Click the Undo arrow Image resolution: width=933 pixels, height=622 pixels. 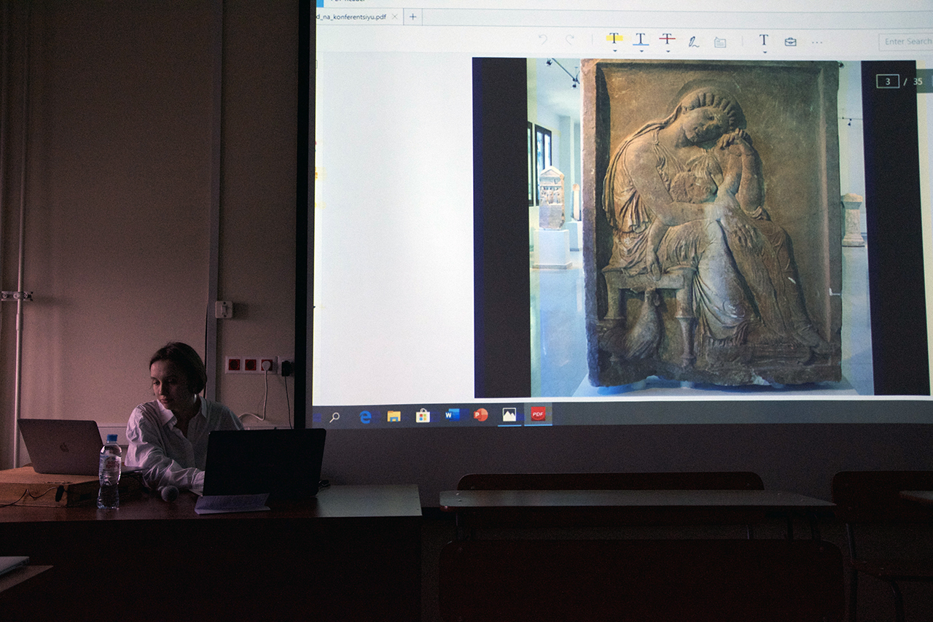(x=542, y=39)
